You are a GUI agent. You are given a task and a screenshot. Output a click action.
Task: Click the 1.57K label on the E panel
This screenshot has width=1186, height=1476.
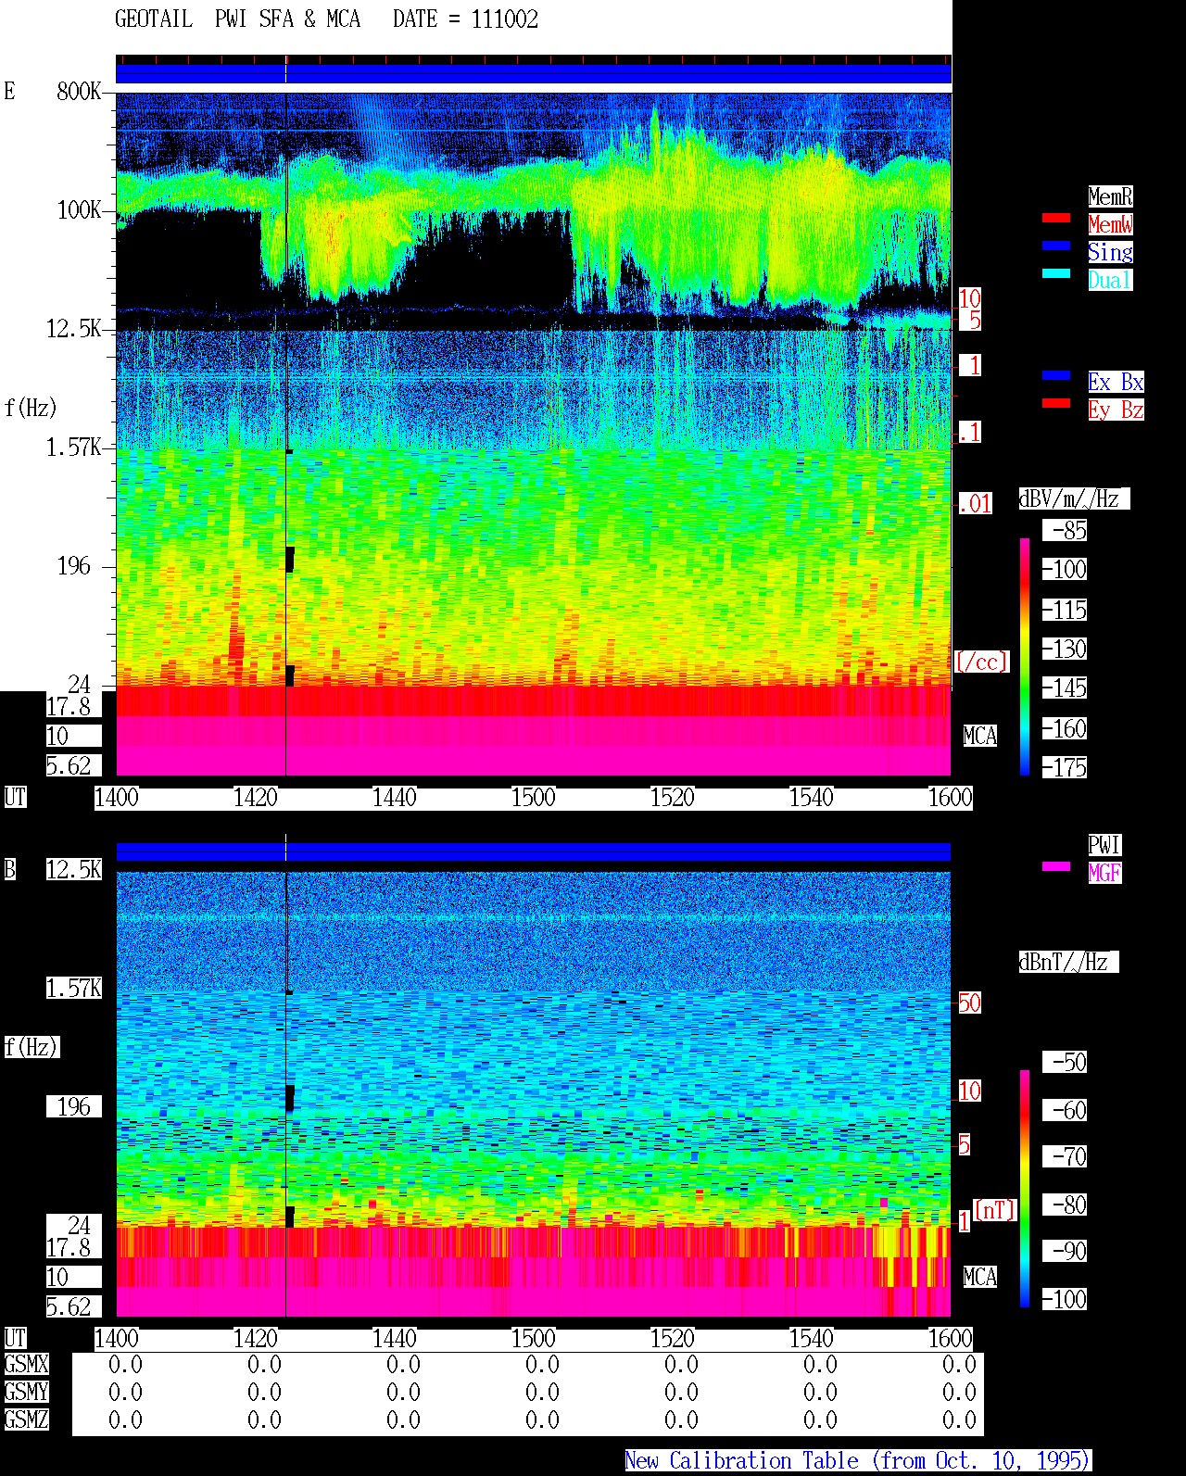click(74, 448)
